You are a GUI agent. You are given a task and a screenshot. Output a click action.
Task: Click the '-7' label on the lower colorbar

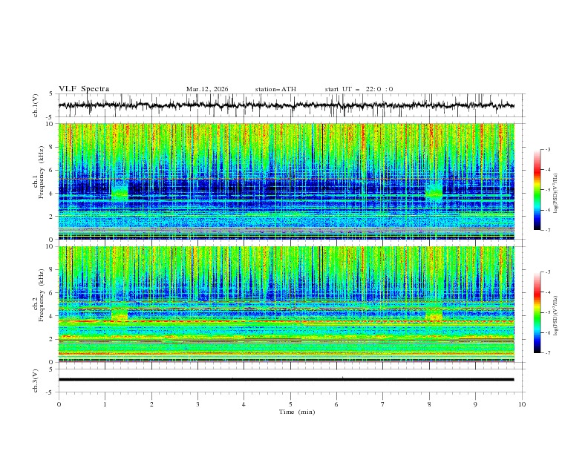coord(547,353)
